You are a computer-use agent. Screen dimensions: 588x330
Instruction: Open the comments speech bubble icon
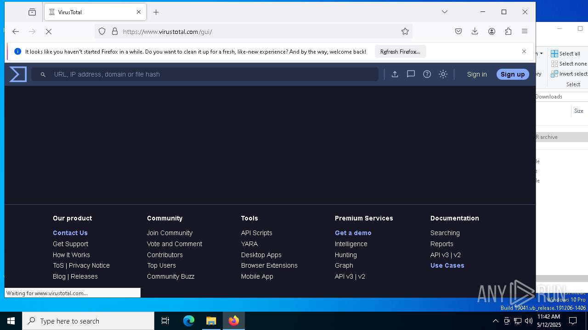pos(411,74)
